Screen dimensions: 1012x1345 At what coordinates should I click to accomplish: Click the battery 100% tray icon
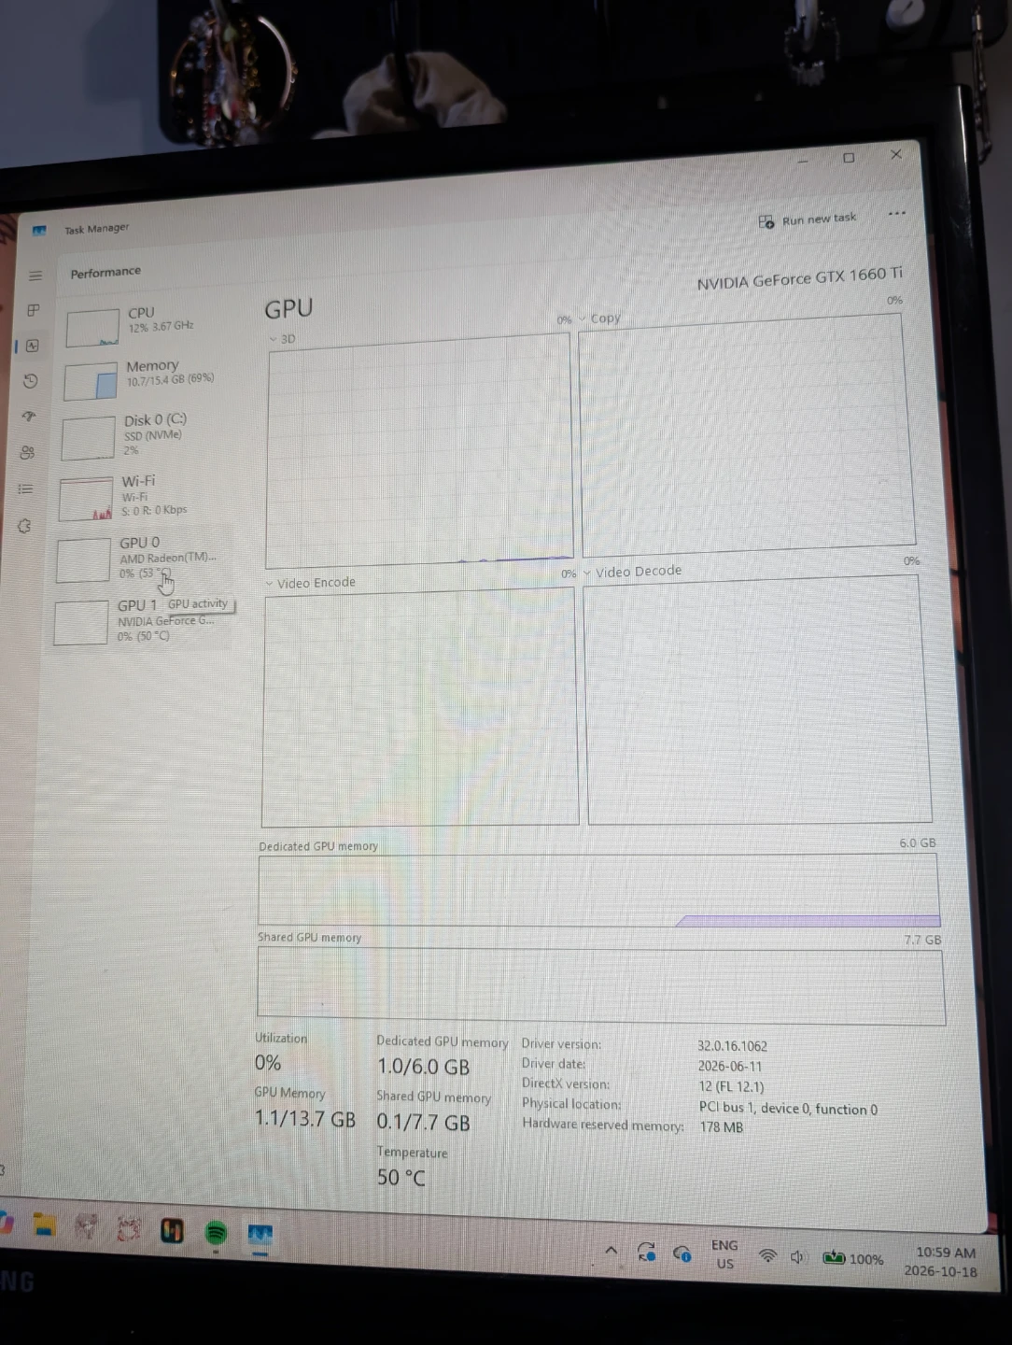(852, 1258)
